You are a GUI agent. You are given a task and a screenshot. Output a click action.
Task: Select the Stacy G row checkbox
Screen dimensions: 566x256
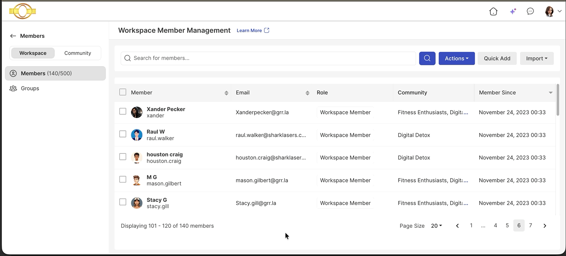123,202
